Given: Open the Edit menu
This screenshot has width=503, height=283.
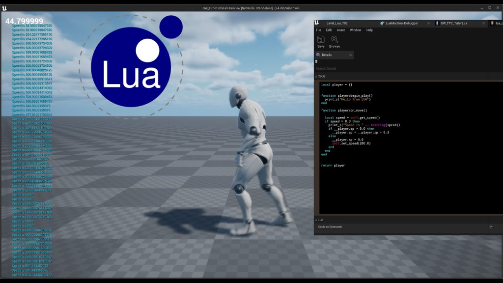Looking at the screenshot, I should [x=329, y=30].
